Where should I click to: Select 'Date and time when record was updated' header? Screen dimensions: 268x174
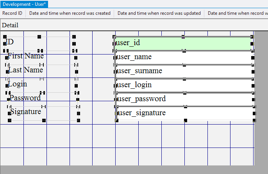pyautogui.click(x=159, y=13)
